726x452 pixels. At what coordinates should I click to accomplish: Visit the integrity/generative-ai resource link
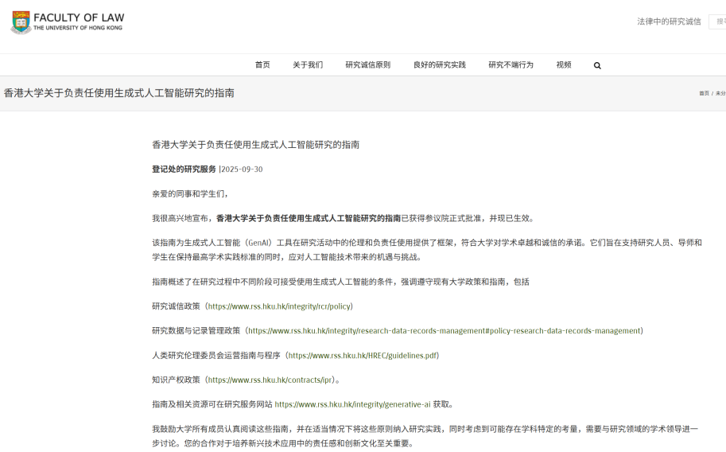[352, 404]
